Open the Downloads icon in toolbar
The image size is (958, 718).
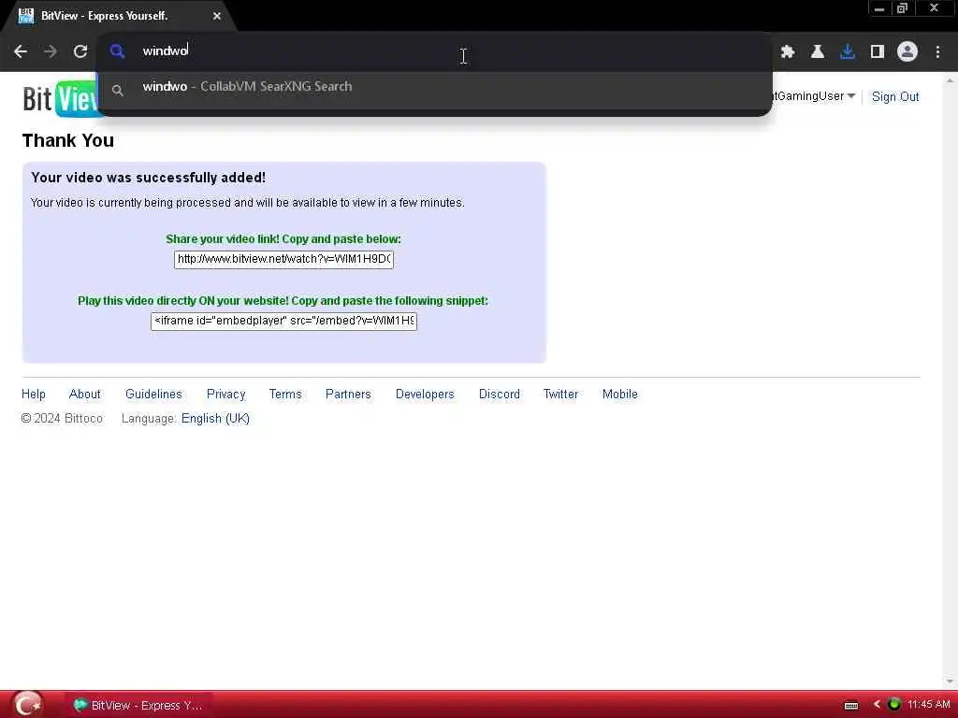[x=848, y=52]
